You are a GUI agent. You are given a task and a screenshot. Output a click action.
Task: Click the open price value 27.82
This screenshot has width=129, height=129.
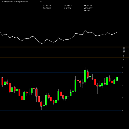pyautogui.click(x=48, y=6)
